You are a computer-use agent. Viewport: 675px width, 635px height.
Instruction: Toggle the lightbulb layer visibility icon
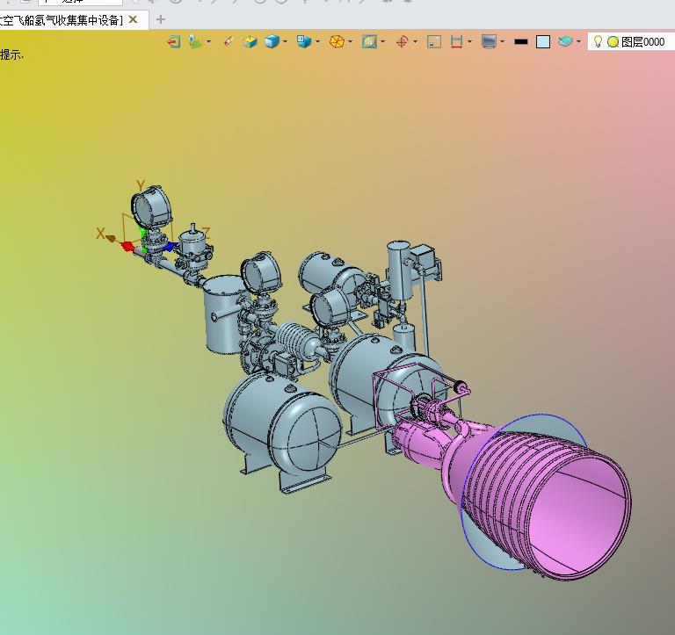(x=598, y=41)
